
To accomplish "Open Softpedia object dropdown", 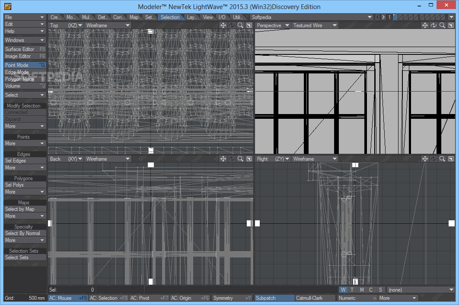I will click(x=312, y=17).
